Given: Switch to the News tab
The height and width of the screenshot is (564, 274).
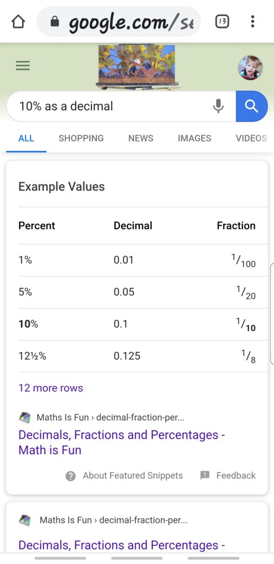Looking at the screenshot, I should (140, 138).
